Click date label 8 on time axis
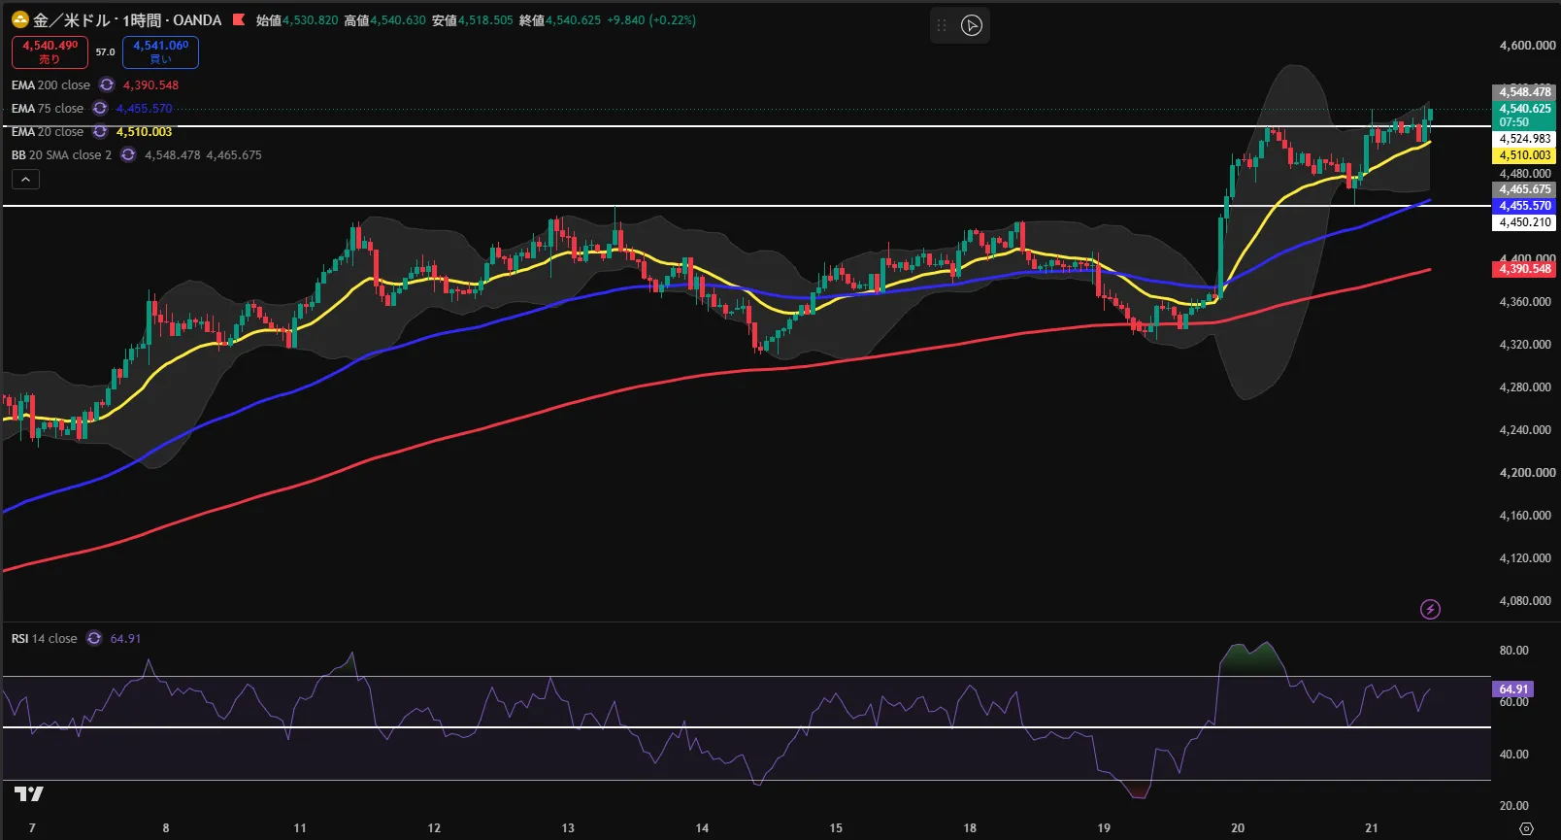Image resolution: width=1561 pixels, height=840 pixels. [x=166, y=828]
